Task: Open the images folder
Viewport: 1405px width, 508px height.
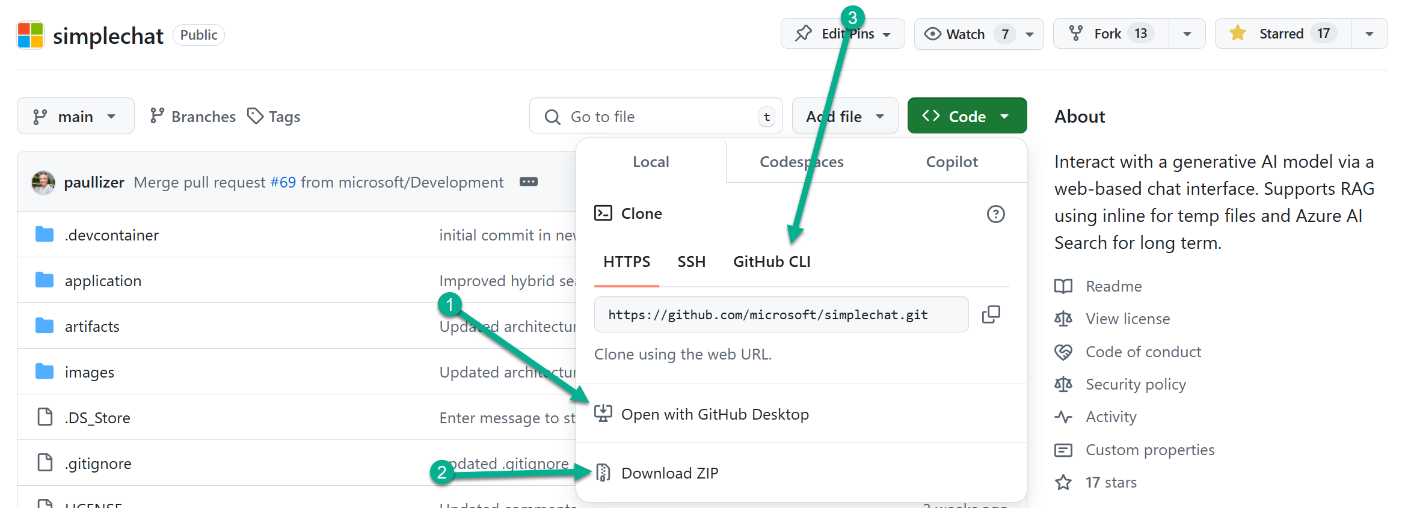Action: point(90,372)
